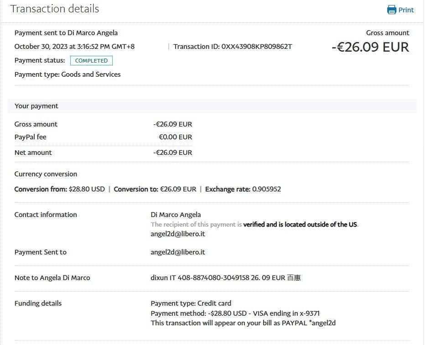Click the PayPal fee value €0.00 EUR
425x345 pixels.
(175, 137)
